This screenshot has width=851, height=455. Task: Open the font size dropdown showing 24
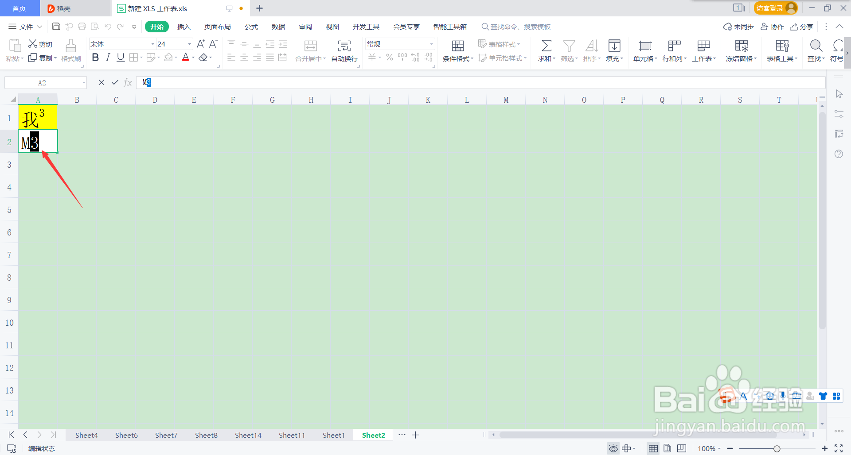[190, 44]
